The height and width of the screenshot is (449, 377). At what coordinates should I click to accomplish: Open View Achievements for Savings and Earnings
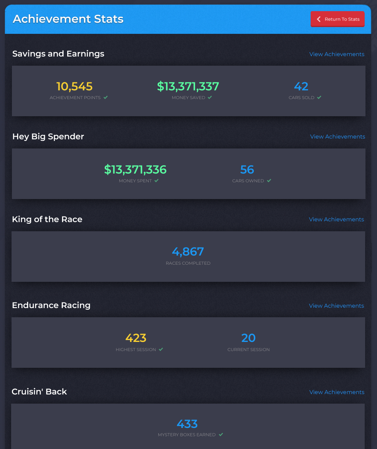[x=337, y=54]
